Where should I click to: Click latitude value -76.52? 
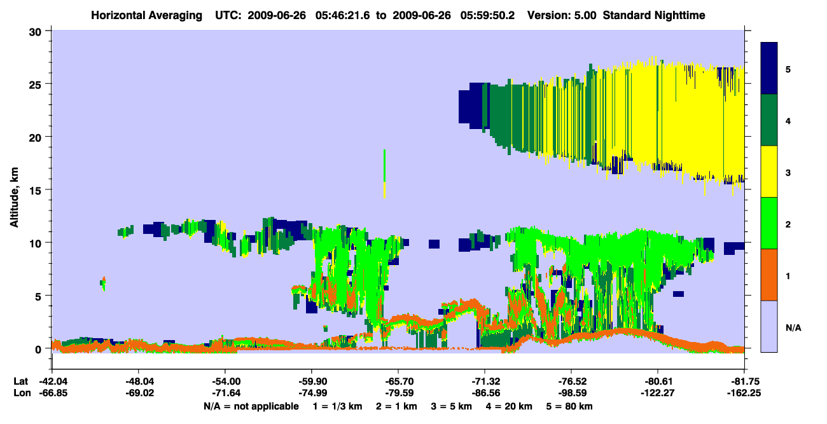click(571, 381)
